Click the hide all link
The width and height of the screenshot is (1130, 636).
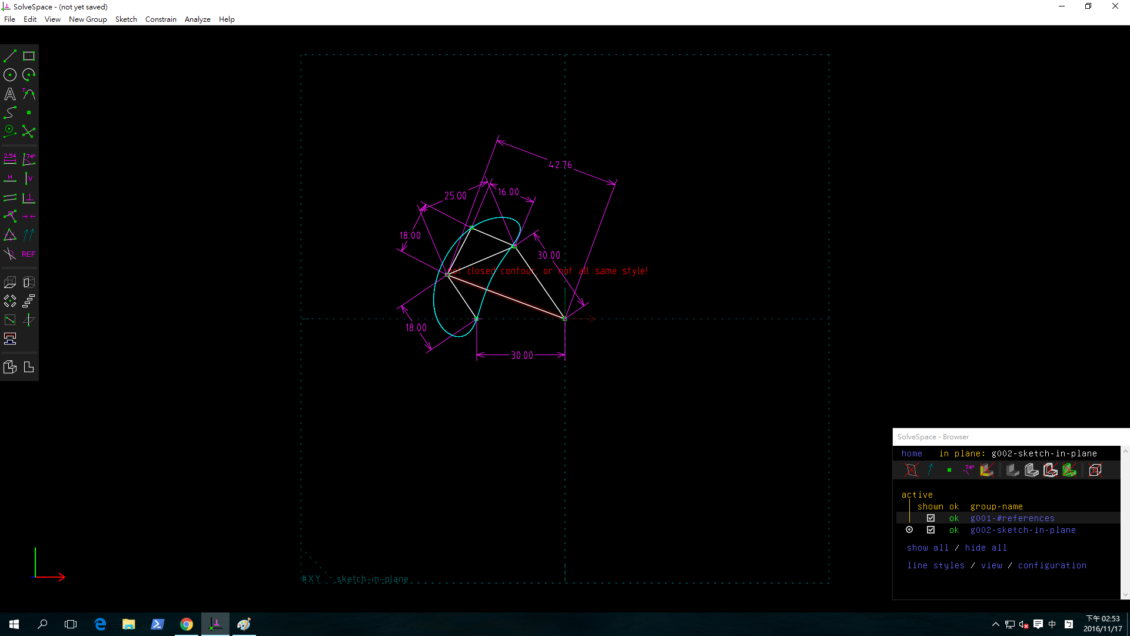click(x=986, y=548)
